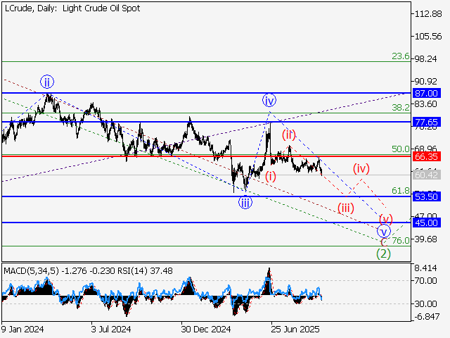This screenshot has width=450, height=338.
Task: Click the 87.00 price level tag
Action: tap(427, 93)
